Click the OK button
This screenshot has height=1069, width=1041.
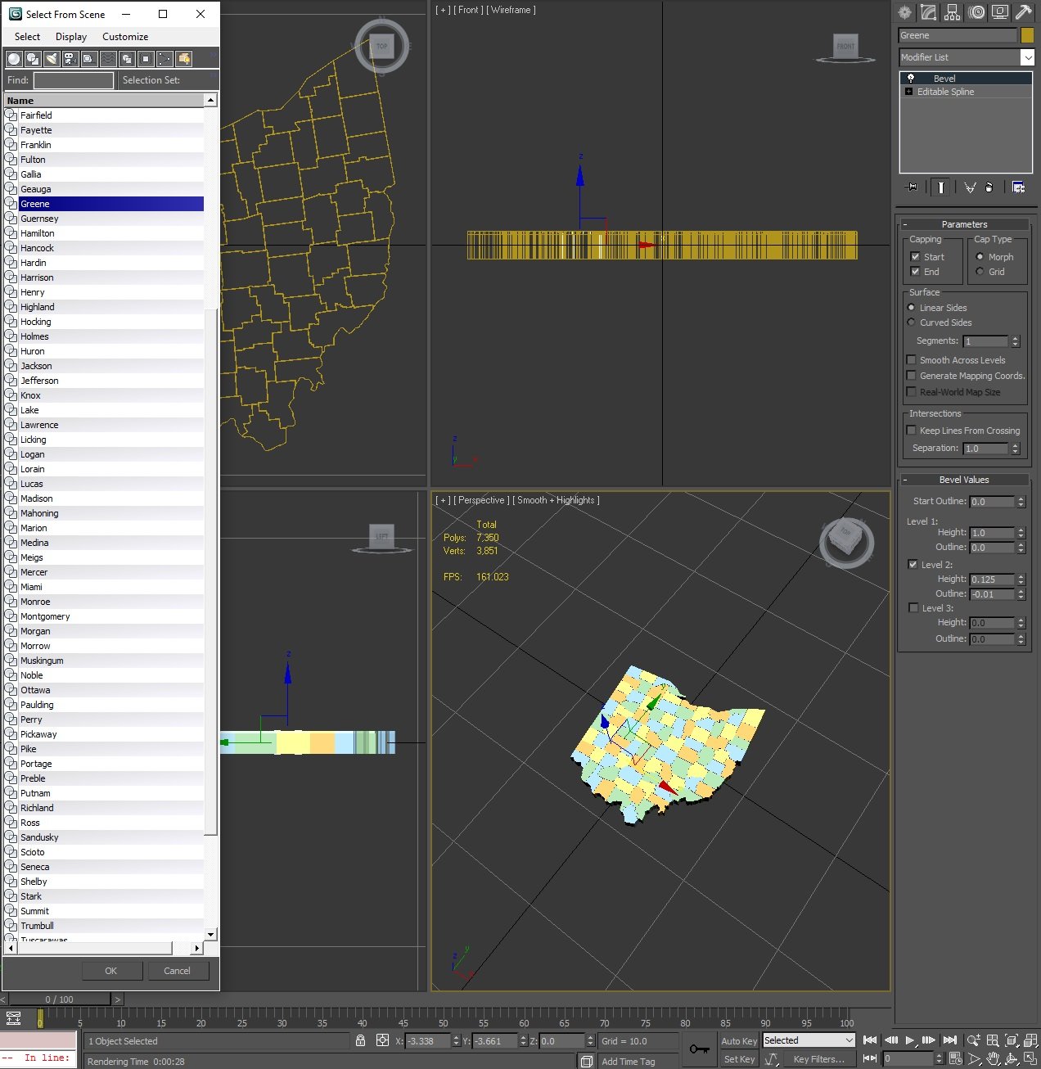(x=111, y=970)
